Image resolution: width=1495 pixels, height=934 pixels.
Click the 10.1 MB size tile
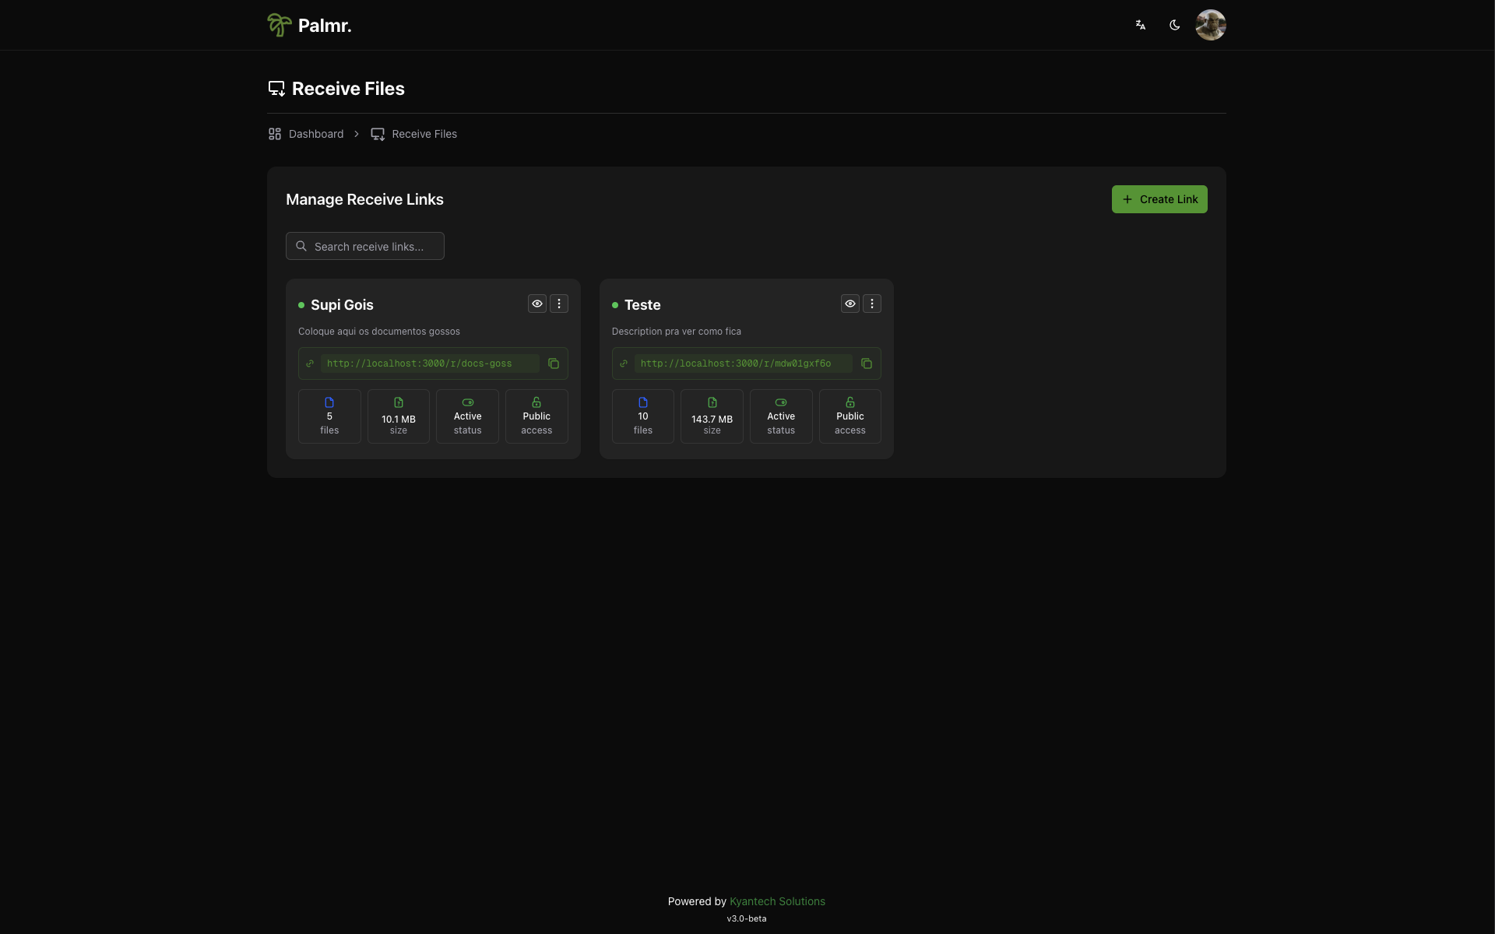pos(399,416)
